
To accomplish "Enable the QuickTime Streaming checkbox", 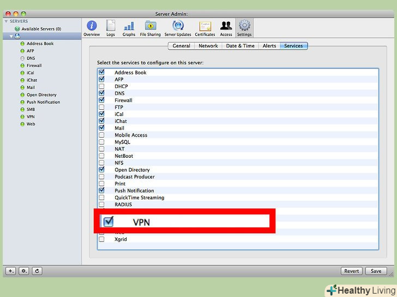I will point(101,197).
